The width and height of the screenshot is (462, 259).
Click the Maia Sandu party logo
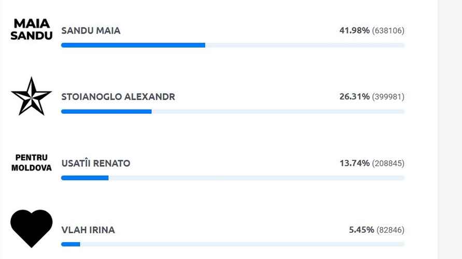pos(32,30)
